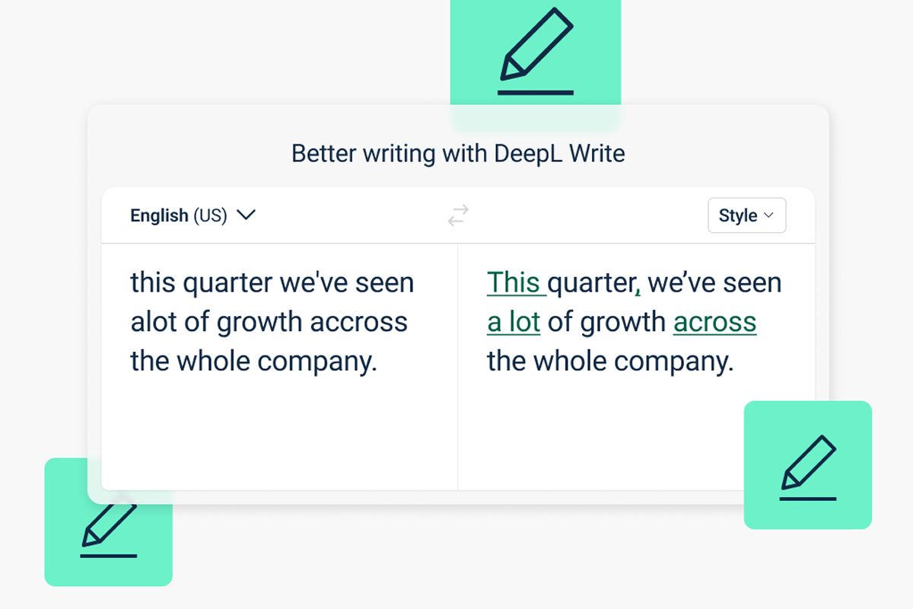Click the "Better writing with DeepL Write" heading
913x609 pixels.
tap(458, 154)
